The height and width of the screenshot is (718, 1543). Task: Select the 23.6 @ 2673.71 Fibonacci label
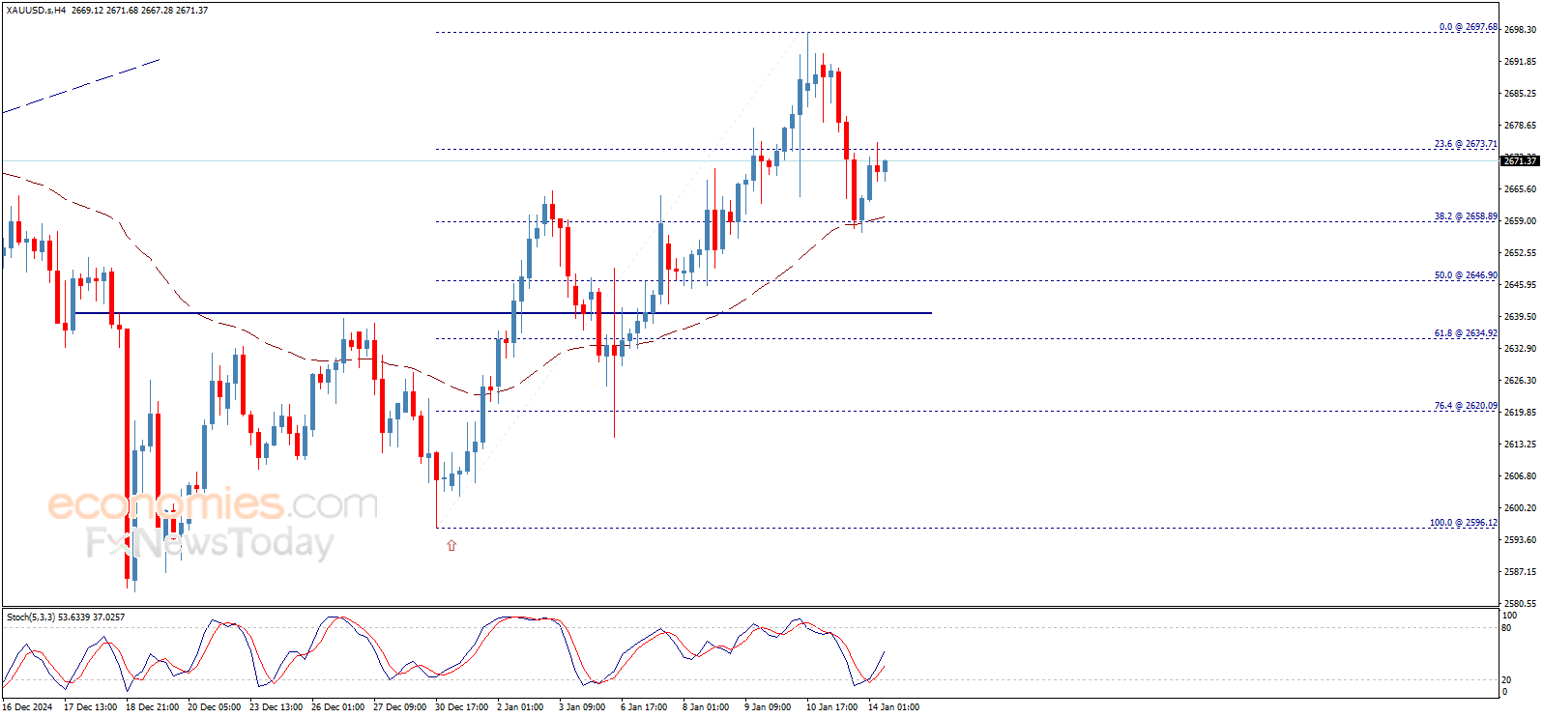click(x=1465, y=144)
